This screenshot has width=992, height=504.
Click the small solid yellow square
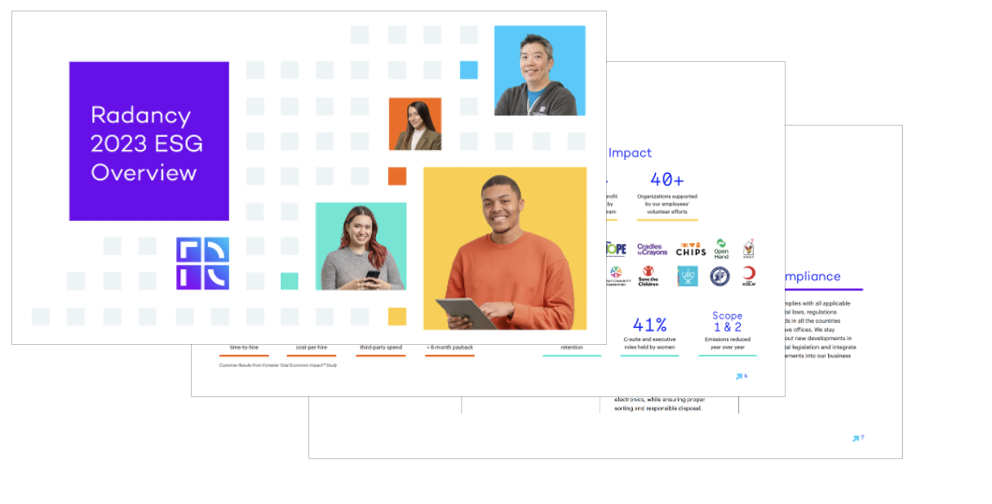coord(397,316)
